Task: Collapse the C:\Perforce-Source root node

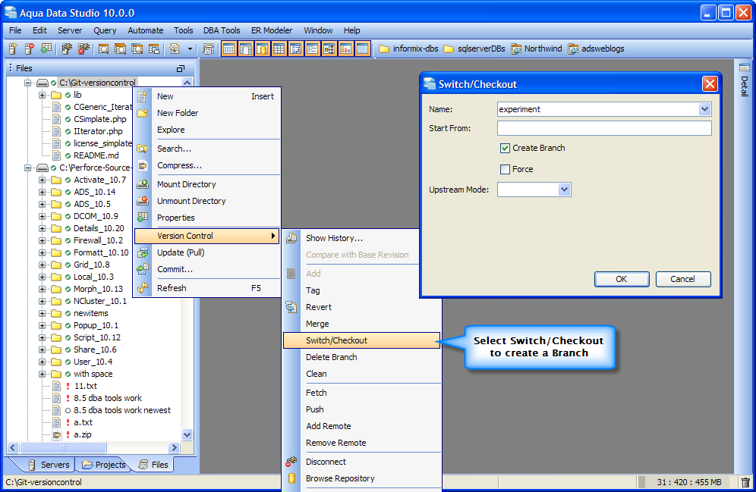Action: (x=28, y=168)
